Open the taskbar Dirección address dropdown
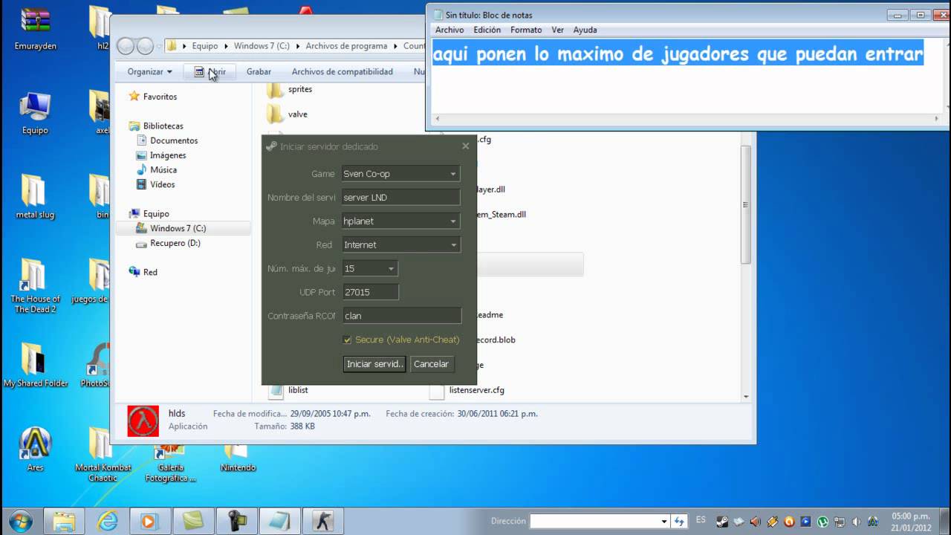The height and width of the screenshot is (535, 951). tap(664, 522)
